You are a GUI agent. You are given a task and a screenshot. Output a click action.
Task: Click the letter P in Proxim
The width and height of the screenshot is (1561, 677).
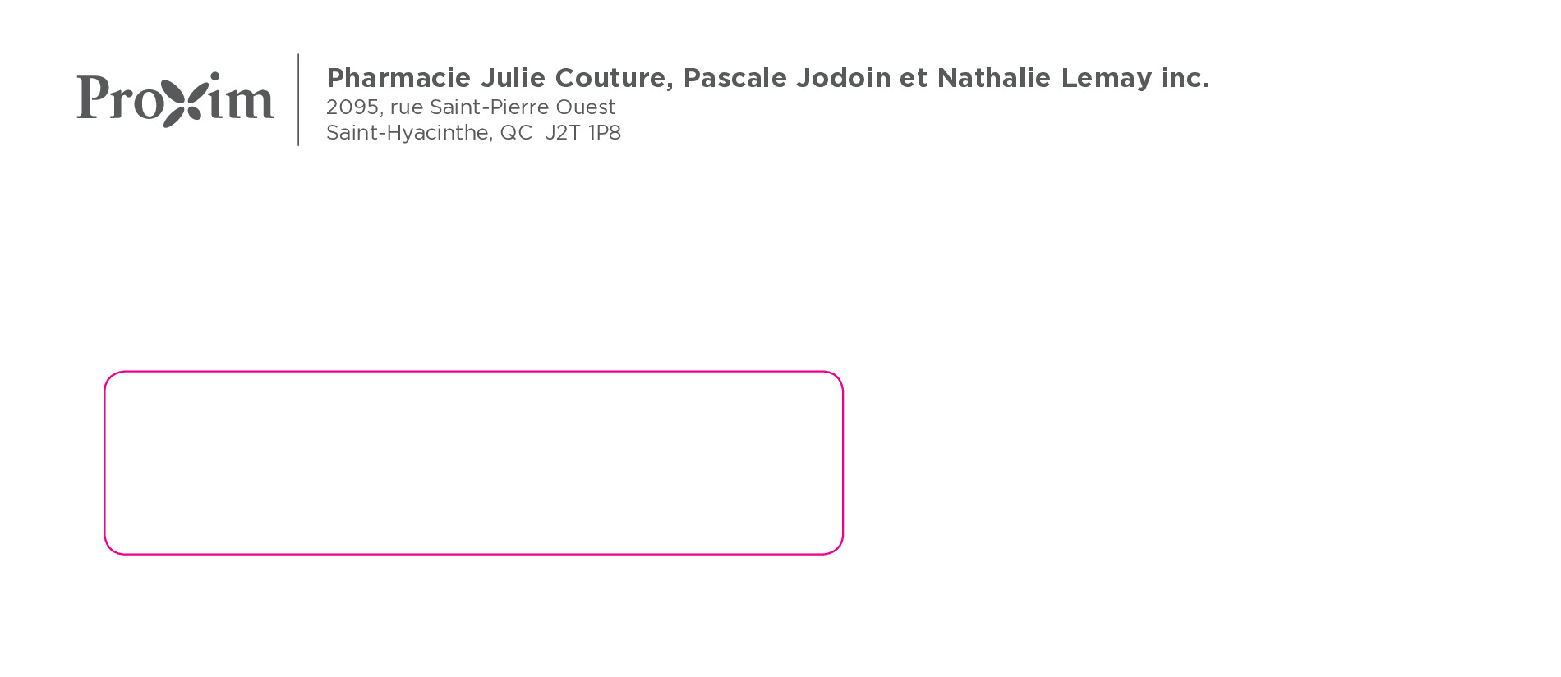[x=93, y=97]
